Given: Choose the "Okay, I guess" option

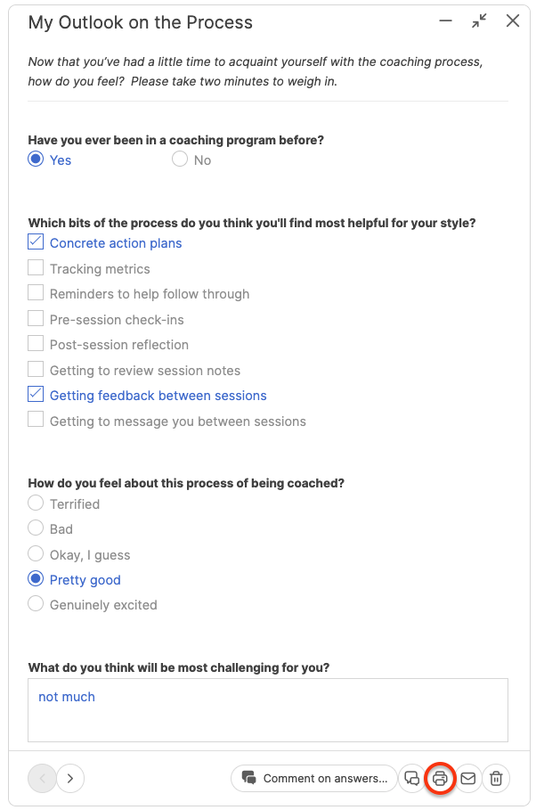Looking at the screenshot, I should [x=36, y=554].
